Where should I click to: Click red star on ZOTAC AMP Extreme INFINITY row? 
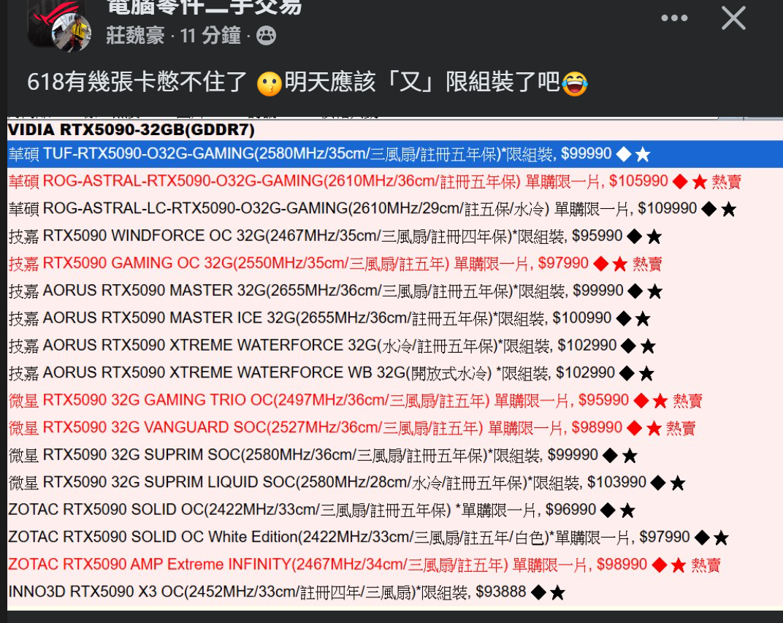point(678,566)
